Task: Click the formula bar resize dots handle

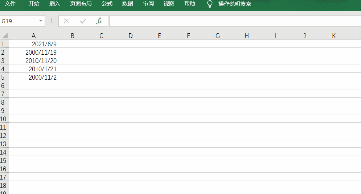Action: pyautogui.click(x=52, y=21)
